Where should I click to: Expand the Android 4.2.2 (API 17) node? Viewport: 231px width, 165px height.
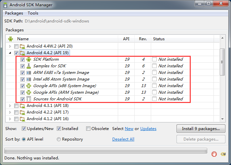tap(10, 112)
